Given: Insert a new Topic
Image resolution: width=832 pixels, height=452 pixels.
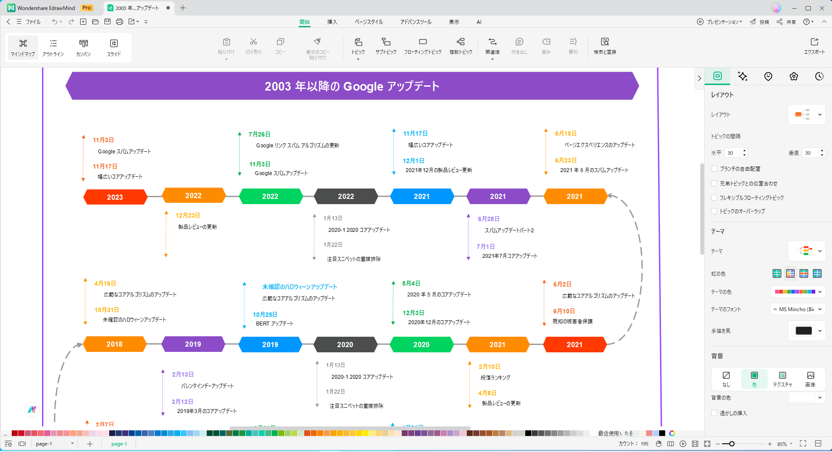Looking at the screenshot, I should pyautogui.click(x=358, y=46).
